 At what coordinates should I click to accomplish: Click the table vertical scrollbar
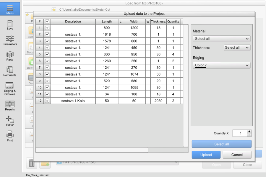186,86
